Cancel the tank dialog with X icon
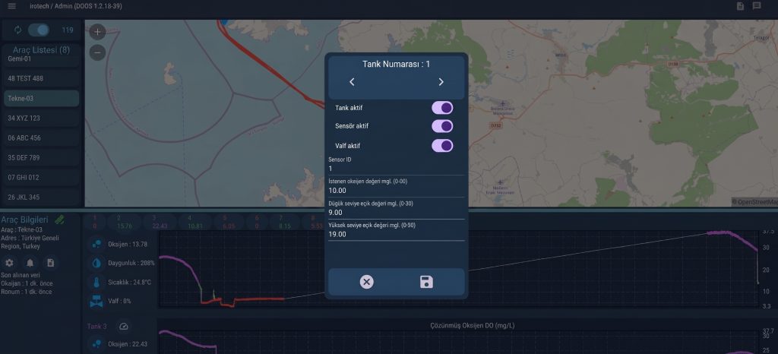Screen dimensions: 778x354 tap(367, 282)
